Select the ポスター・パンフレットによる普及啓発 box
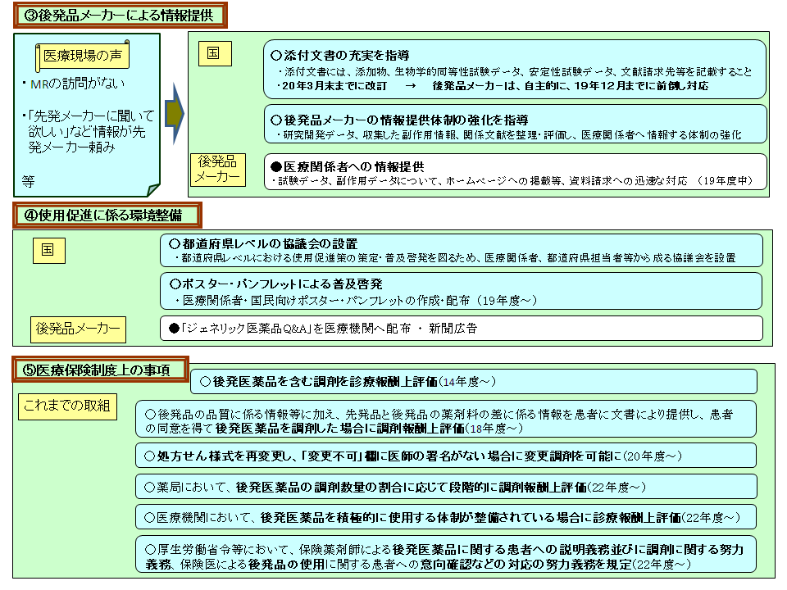 point(461,291)
